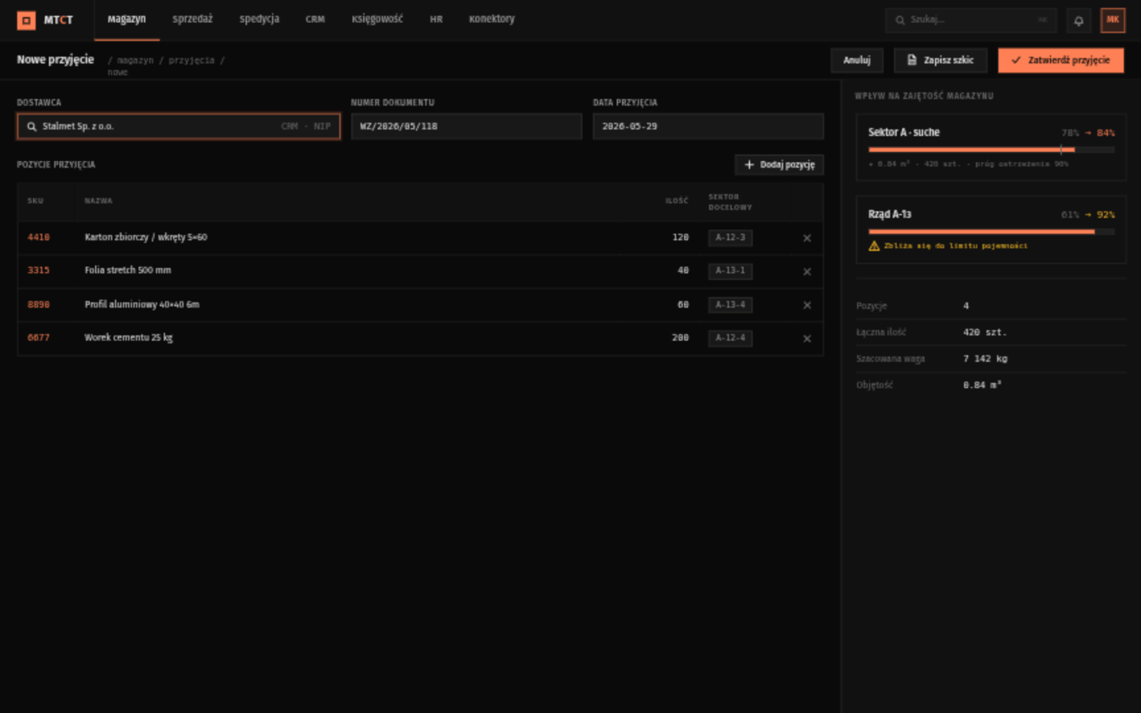
Task: Click the Sektor A - suche card title
Action: [904, 133]
